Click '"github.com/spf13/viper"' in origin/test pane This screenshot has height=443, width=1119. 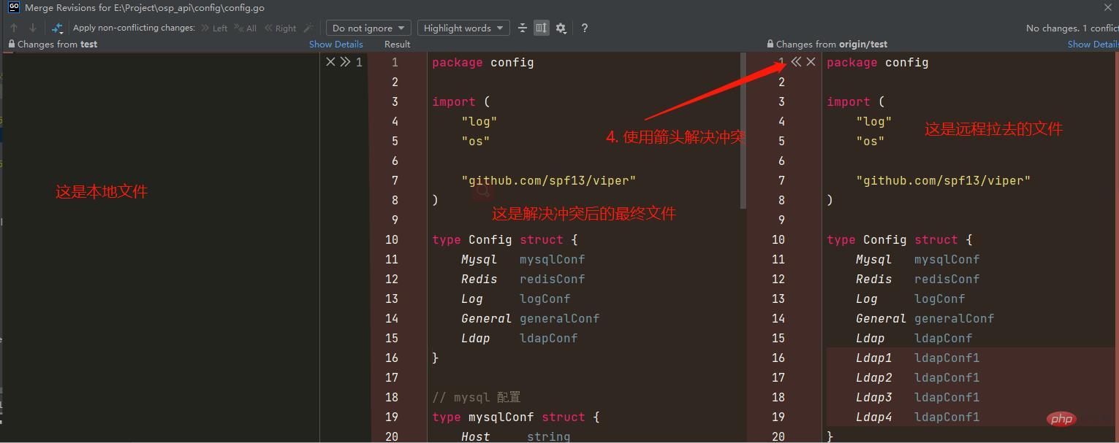943,180
